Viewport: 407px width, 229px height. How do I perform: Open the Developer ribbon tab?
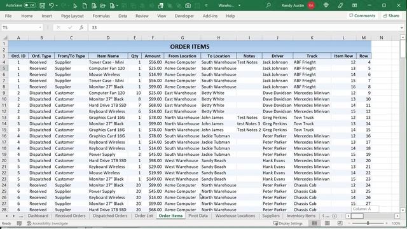pyautogui.click(x=184, y=16)
